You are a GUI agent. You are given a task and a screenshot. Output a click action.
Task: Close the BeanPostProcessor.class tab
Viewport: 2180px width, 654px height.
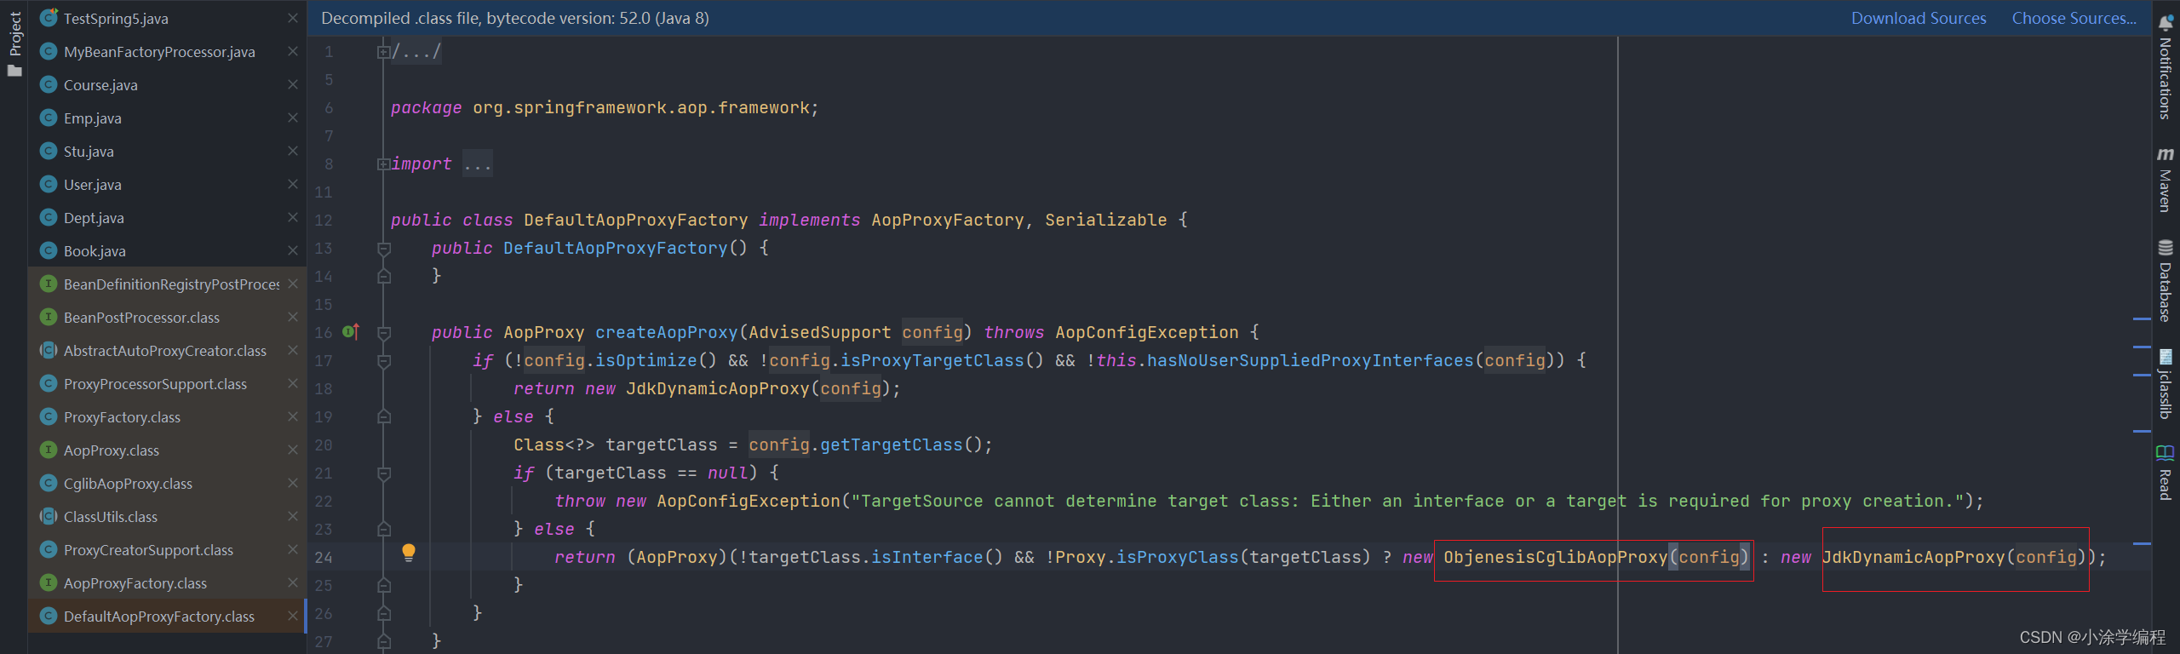[293, 317]
